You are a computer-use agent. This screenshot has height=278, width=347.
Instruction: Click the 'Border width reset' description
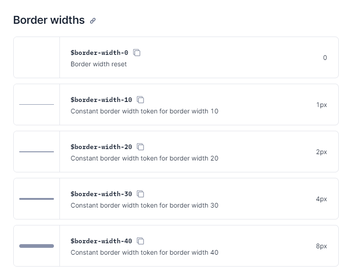pos(99,64)
